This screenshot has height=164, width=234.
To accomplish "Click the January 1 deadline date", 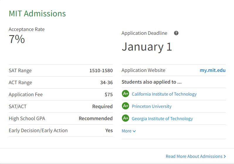I will [147, 47].
